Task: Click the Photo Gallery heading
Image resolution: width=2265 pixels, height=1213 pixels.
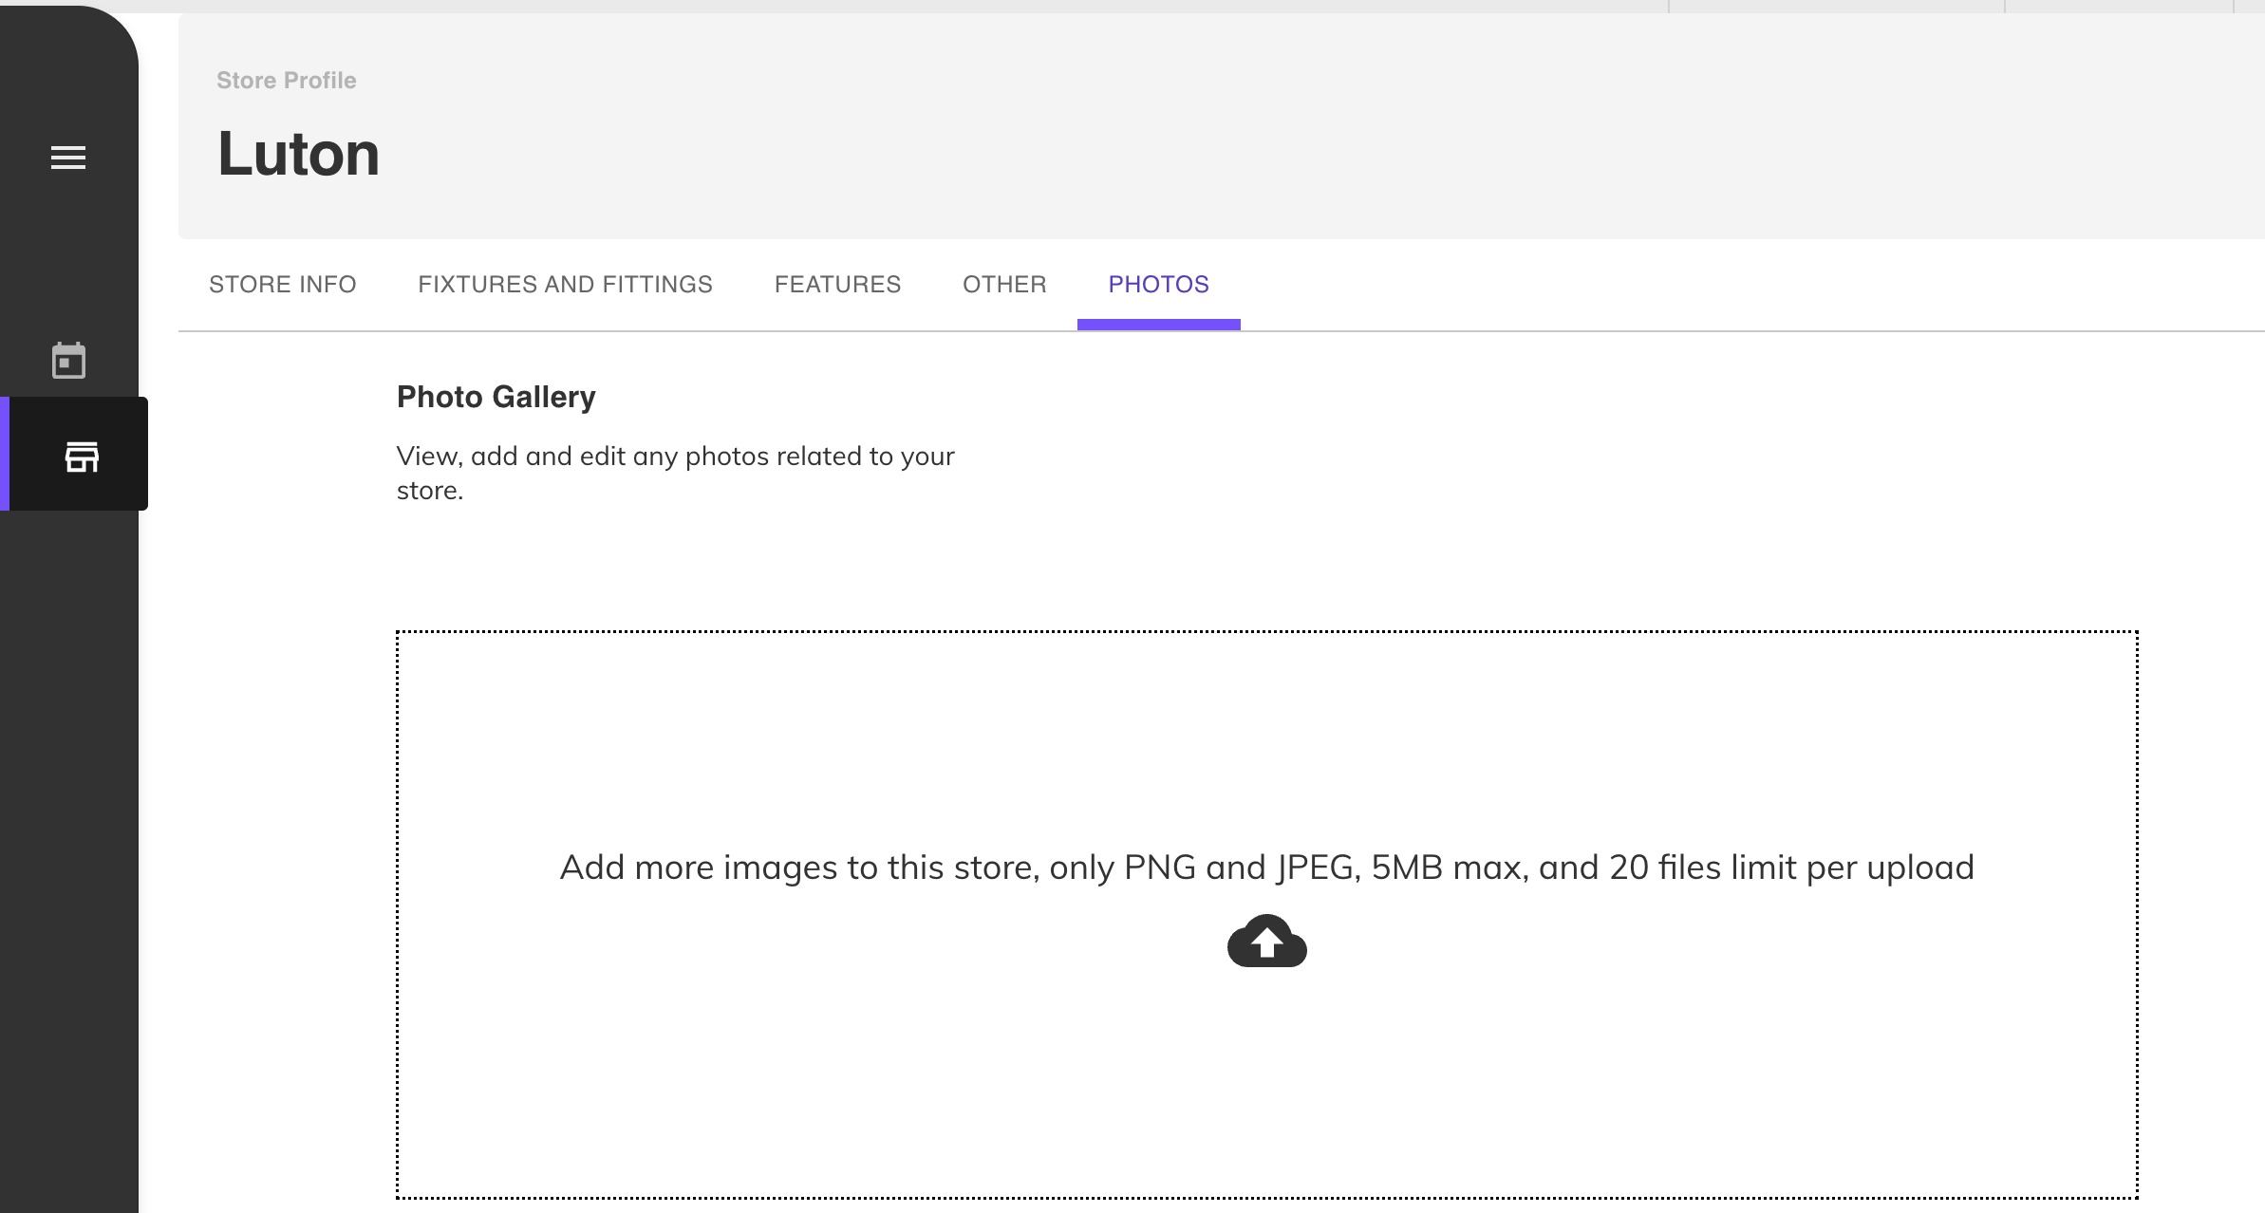Action: click(x=496, y=397)
